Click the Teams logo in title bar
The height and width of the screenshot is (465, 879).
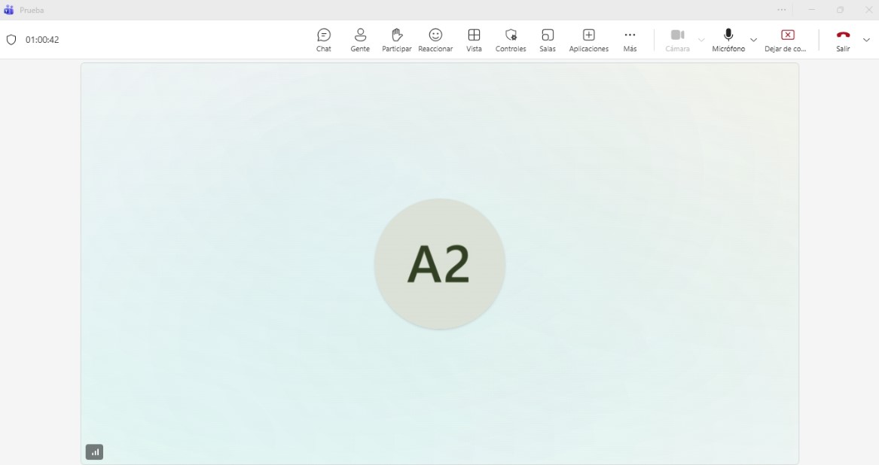tap(8, 10)
